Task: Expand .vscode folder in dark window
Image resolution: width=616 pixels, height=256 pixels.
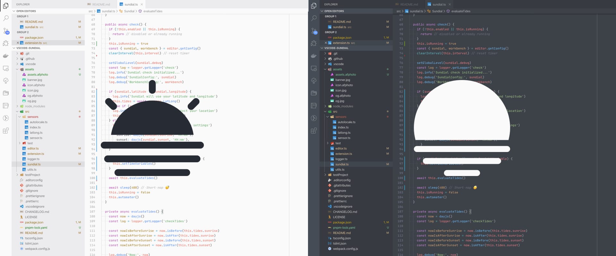Action: (325, 64)
